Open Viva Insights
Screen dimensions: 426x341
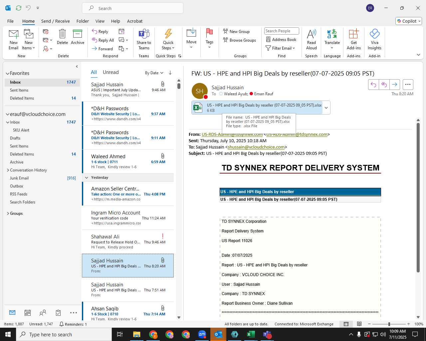pyautogui.click(x=374, y=39)
